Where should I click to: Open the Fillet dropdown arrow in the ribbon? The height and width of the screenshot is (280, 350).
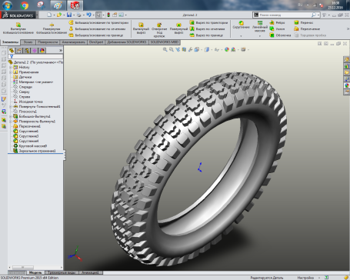[x=241, y=36]
